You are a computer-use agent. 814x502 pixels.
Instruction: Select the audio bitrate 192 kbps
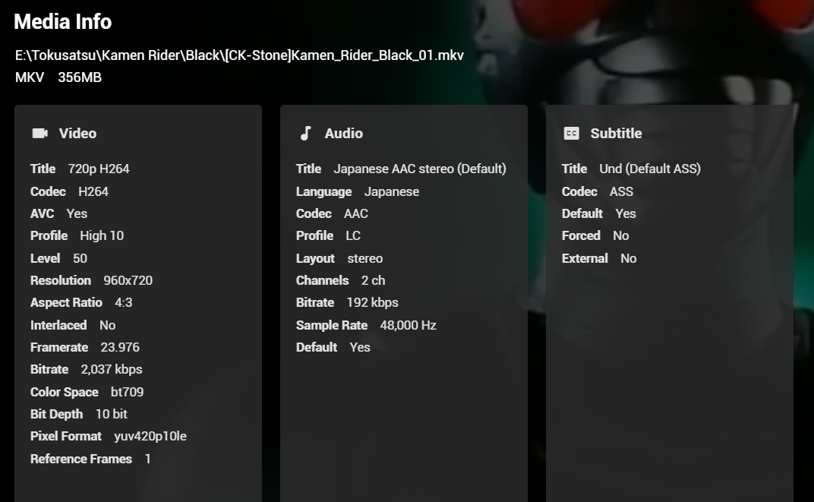click(x=373, y=303)
